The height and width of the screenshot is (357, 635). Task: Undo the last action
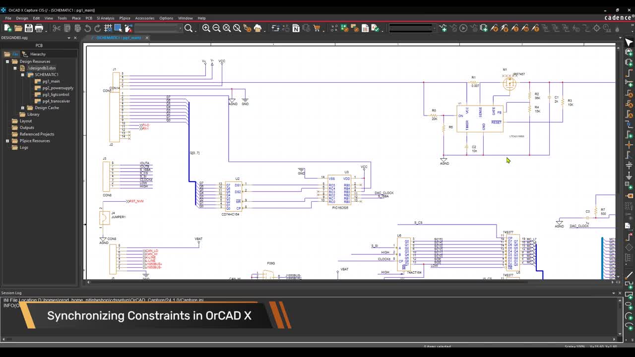pos(88,28)
